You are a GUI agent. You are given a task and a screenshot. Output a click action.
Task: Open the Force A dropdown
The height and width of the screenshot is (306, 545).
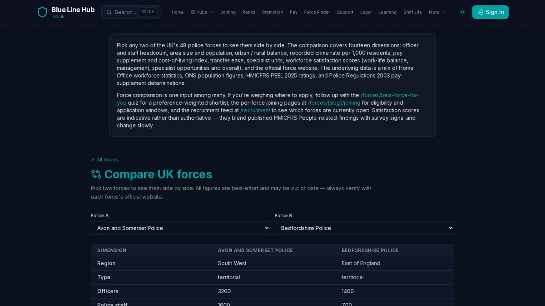pyautogui.click(x=180, y=228)
